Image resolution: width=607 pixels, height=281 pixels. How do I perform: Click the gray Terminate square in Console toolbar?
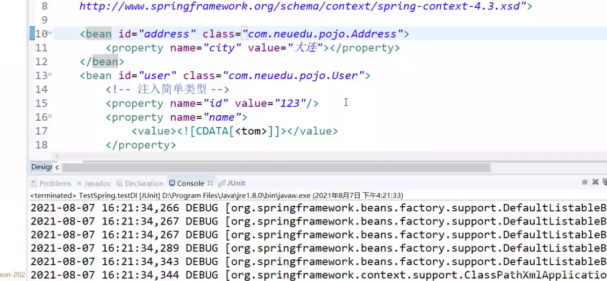[x=585, y=182]
